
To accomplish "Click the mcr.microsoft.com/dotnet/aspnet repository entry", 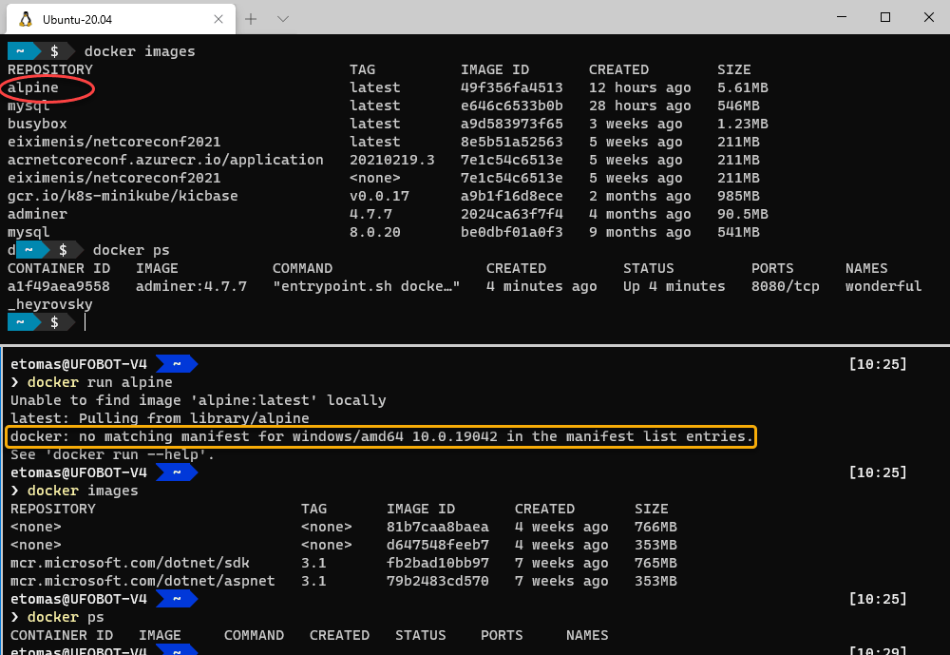I will click(142, 581).
